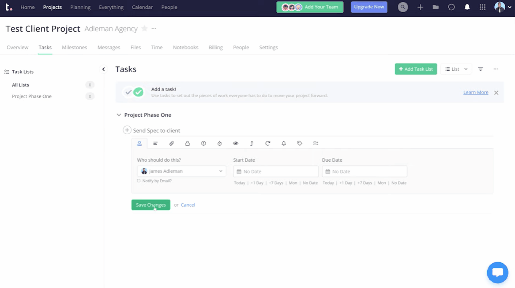Open the task description lines icon
515x288 pixels.
coord(155,143)
